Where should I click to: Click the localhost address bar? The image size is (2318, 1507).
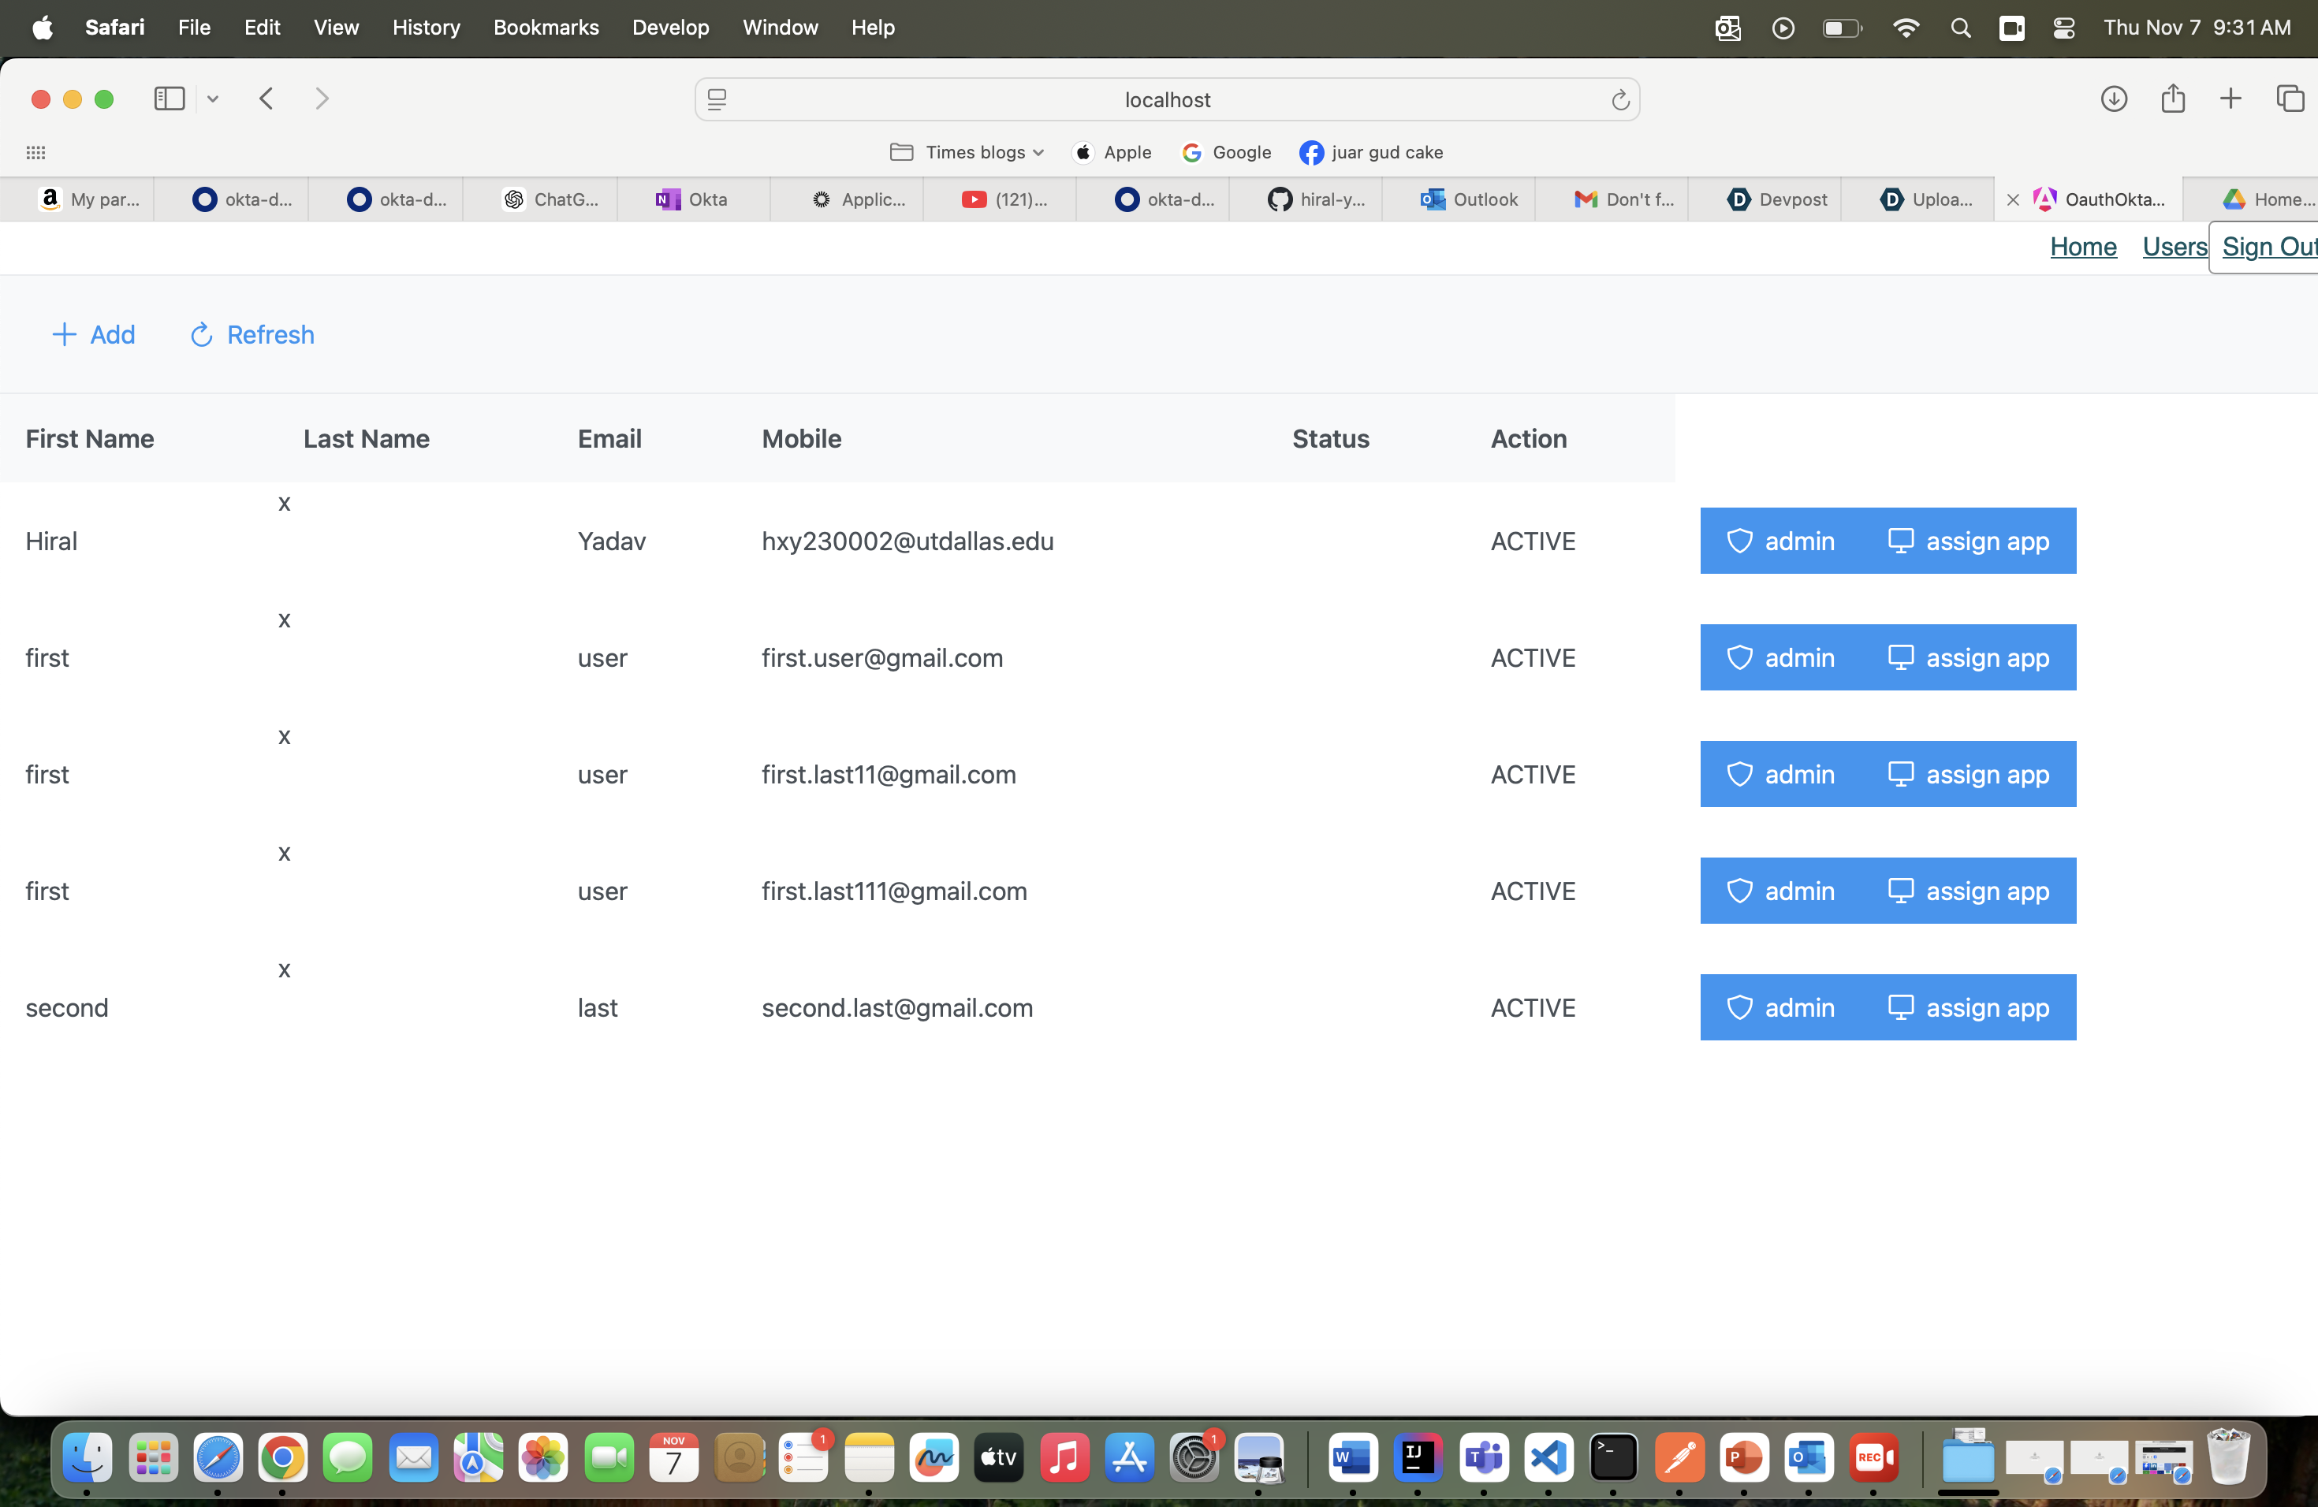pyautogui.click(x=1167, y=100)
